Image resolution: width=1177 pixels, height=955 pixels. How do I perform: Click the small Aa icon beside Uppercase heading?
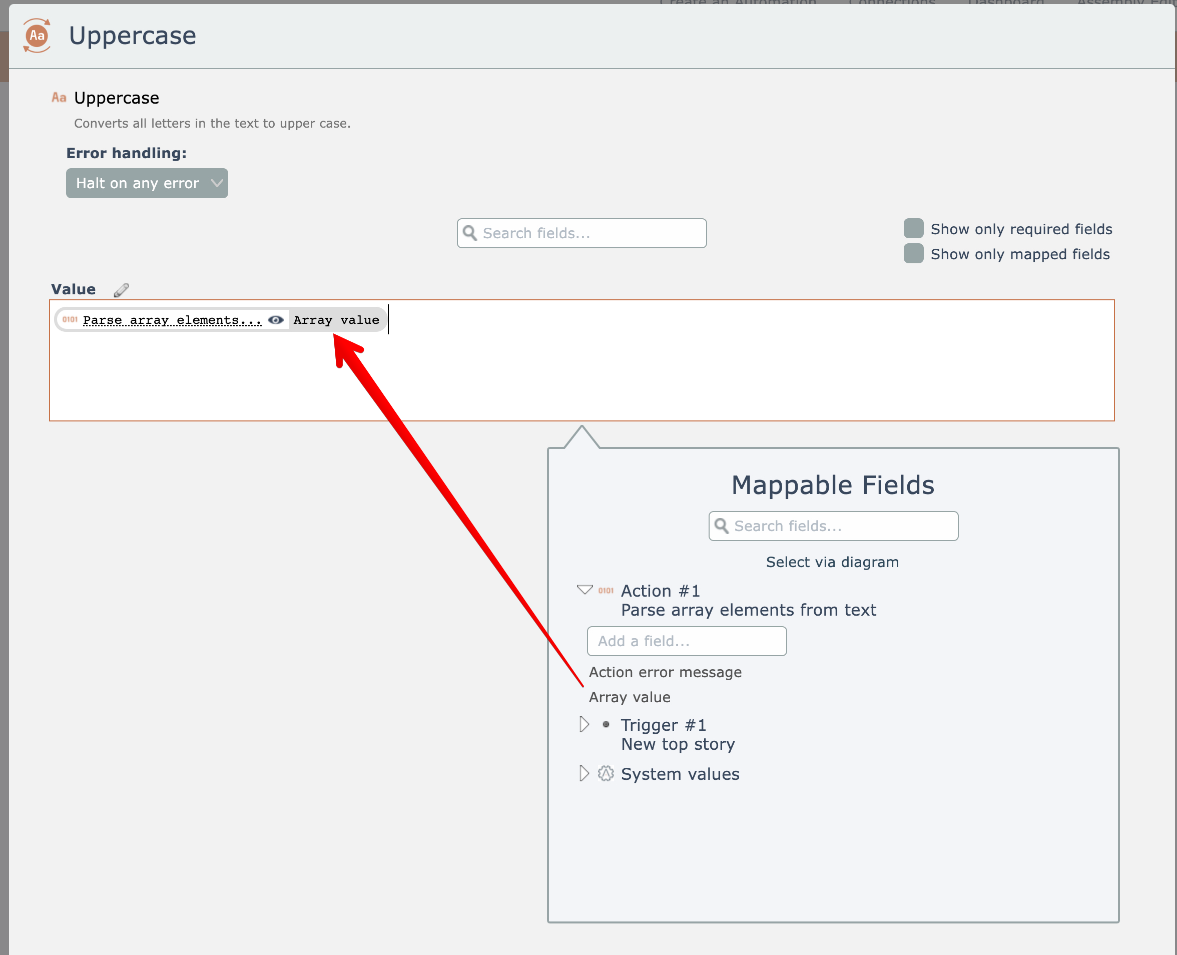59,98
